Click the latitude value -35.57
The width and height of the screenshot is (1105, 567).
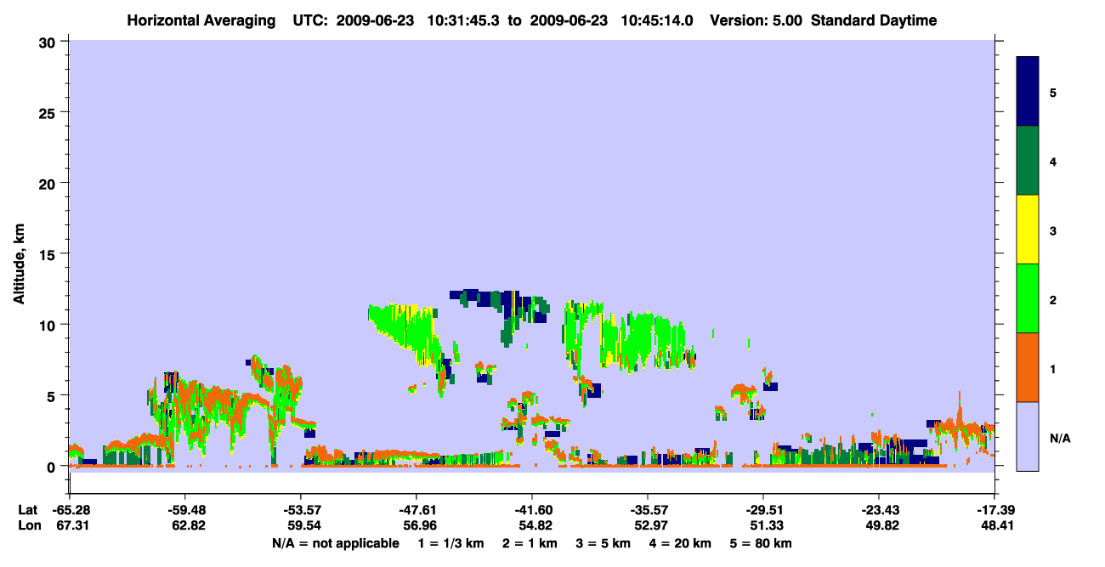[x=648, y=510]
